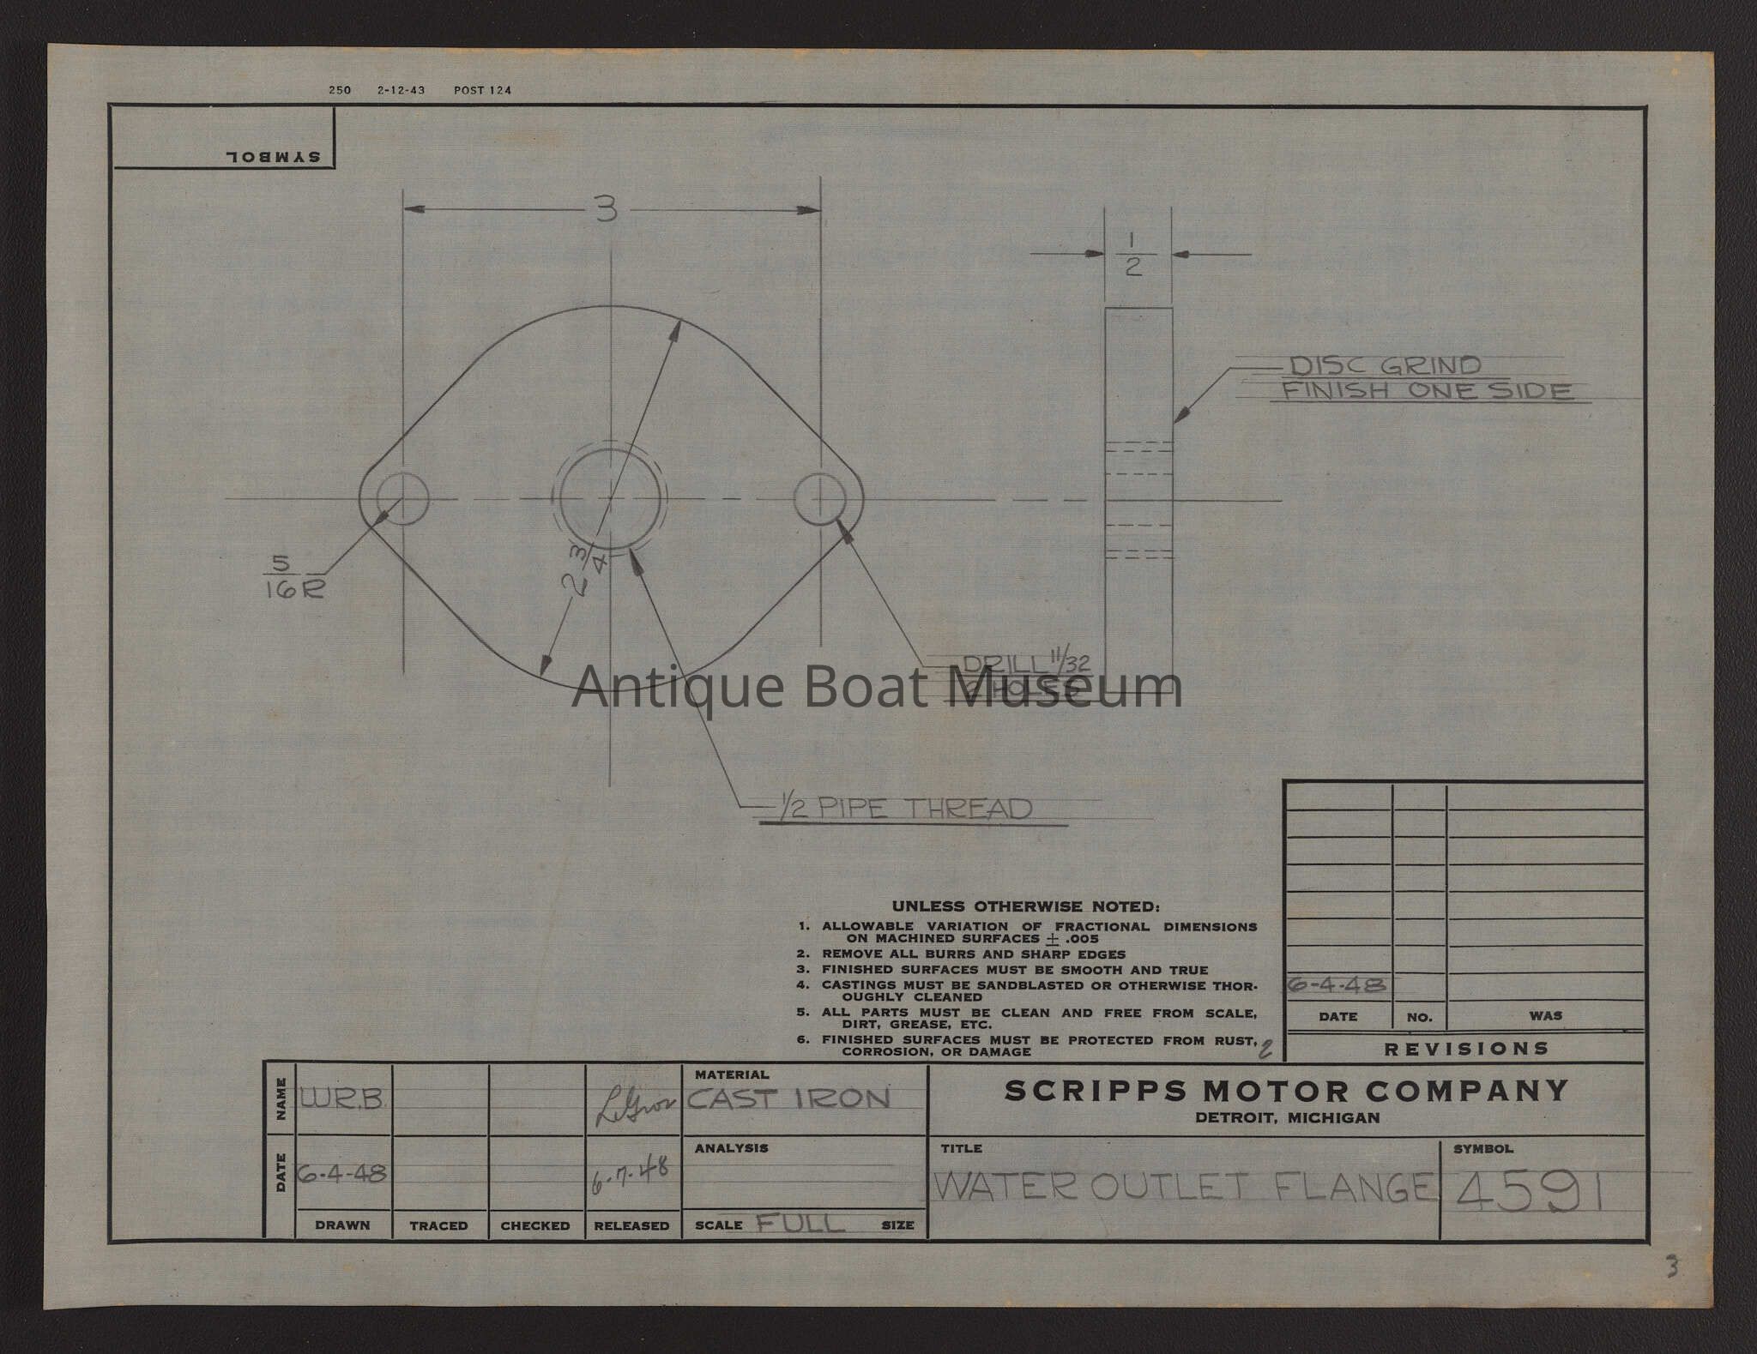Click the upside-down SYMBOL box label

click(x=272, y=157)
